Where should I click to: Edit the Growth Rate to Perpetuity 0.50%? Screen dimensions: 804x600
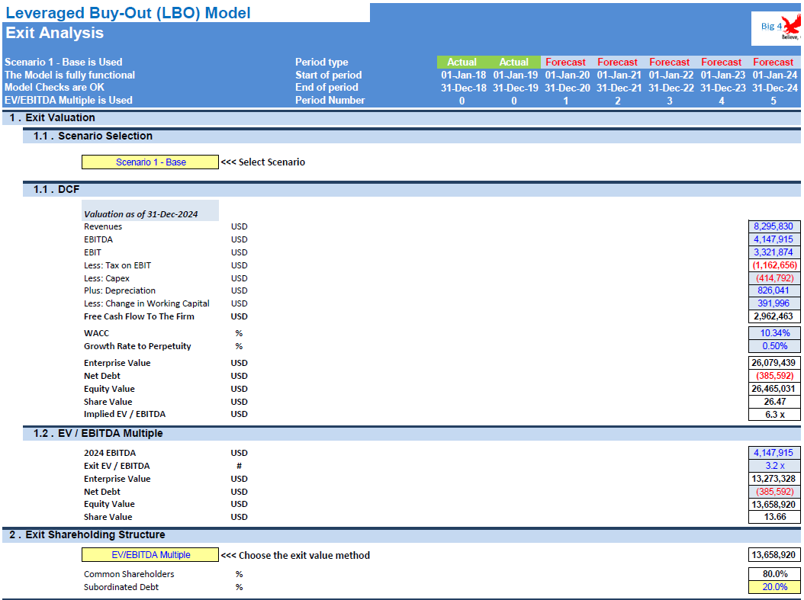tap(774, 346)
